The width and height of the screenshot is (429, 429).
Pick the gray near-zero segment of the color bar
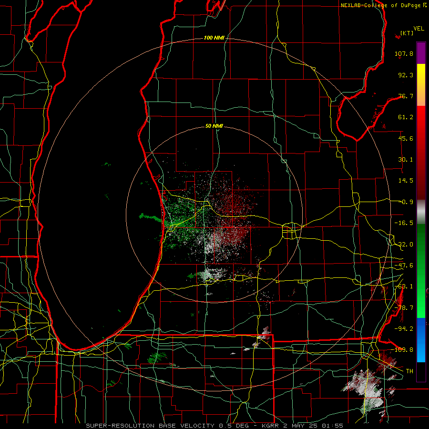click(421, 212)
